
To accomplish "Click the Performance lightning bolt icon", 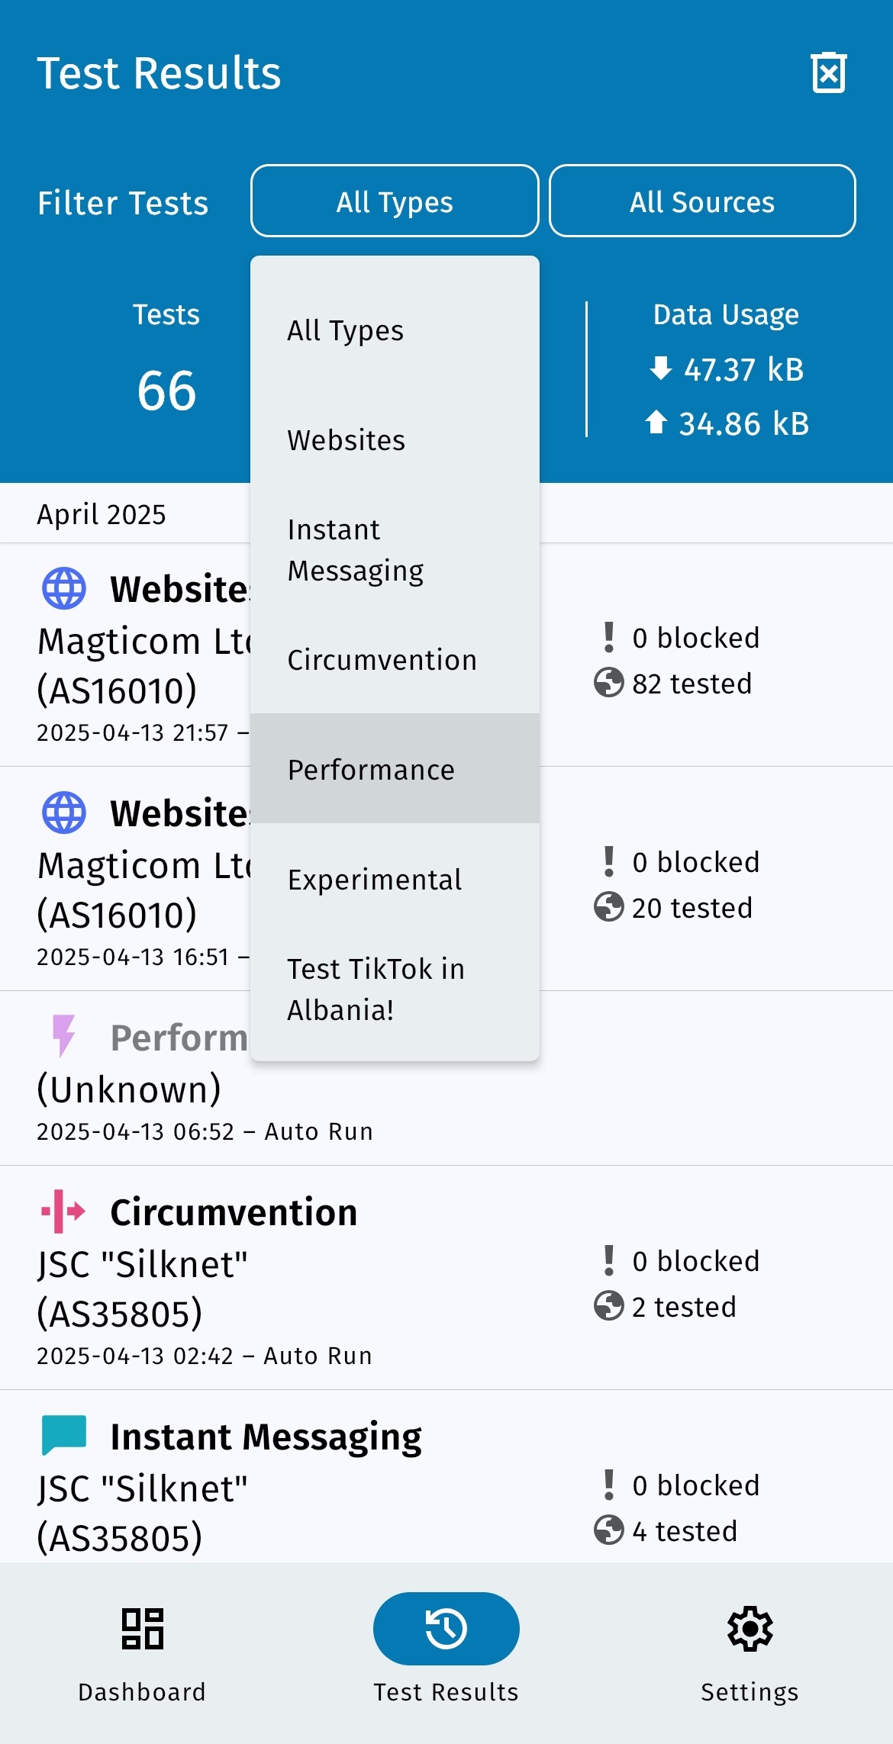I will point(63,1035).
